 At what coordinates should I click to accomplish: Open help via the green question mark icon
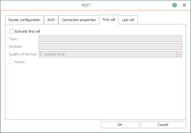tap(175, 5)
